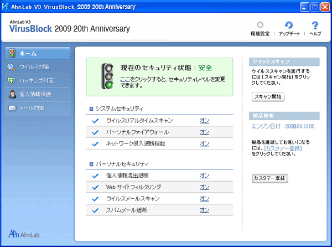This screenshot has width=332, height=247.
Task: Click the パーソナルファイアウォール row label
Action: point(137,132)
